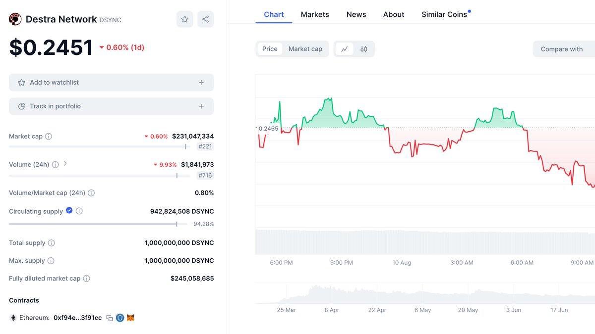
Task: Show info for Total supply
Action: tap(52, 243)
